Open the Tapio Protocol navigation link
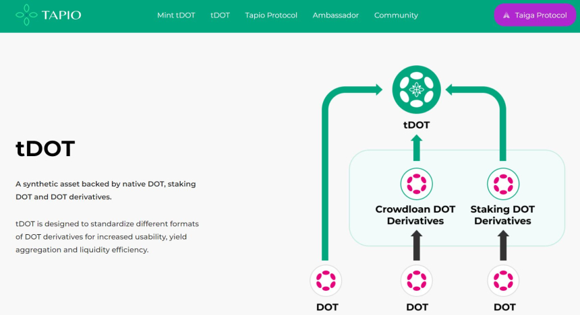Viewport: 580px width, 315px height. (271, 15)
